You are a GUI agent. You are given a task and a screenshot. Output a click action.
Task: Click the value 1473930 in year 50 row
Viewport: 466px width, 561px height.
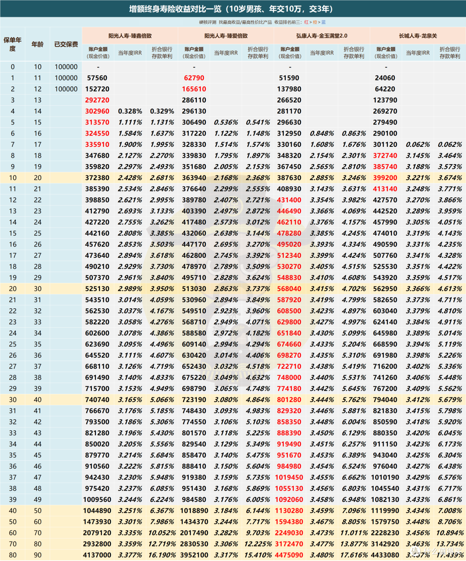click(x=97, y=522)
